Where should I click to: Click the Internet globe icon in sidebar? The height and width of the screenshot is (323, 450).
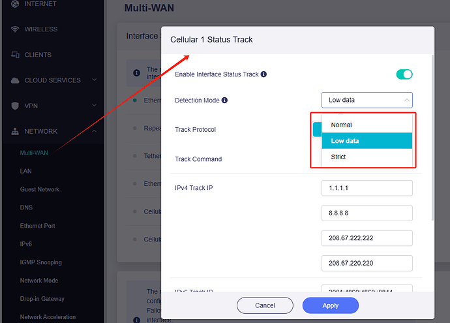click(15, 4)
